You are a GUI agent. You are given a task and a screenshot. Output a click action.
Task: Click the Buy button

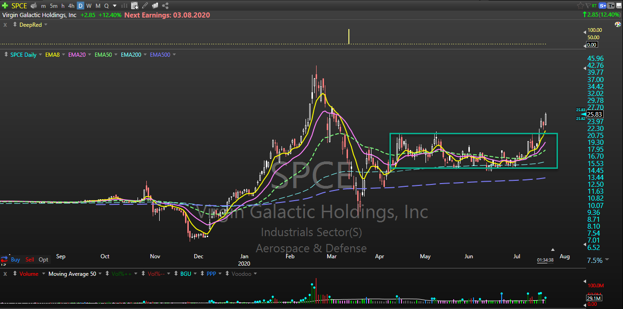tap(16, 260)
